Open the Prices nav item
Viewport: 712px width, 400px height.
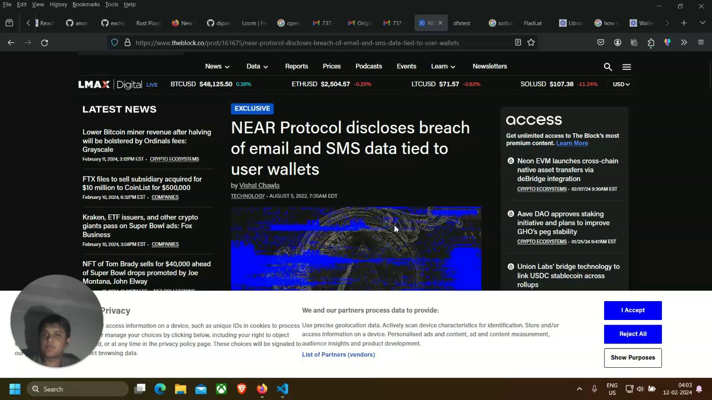(332, 66)
